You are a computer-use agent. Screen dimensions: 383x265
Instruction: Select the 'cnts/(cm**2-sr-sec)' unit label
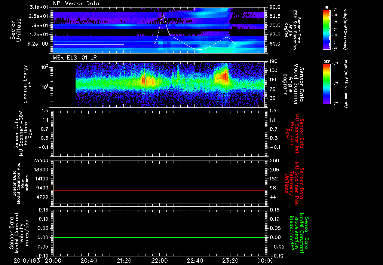point(345,30)
